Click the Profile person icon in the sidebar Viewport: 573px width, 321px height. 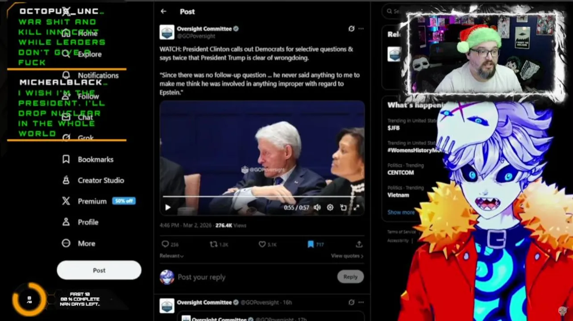66,222
